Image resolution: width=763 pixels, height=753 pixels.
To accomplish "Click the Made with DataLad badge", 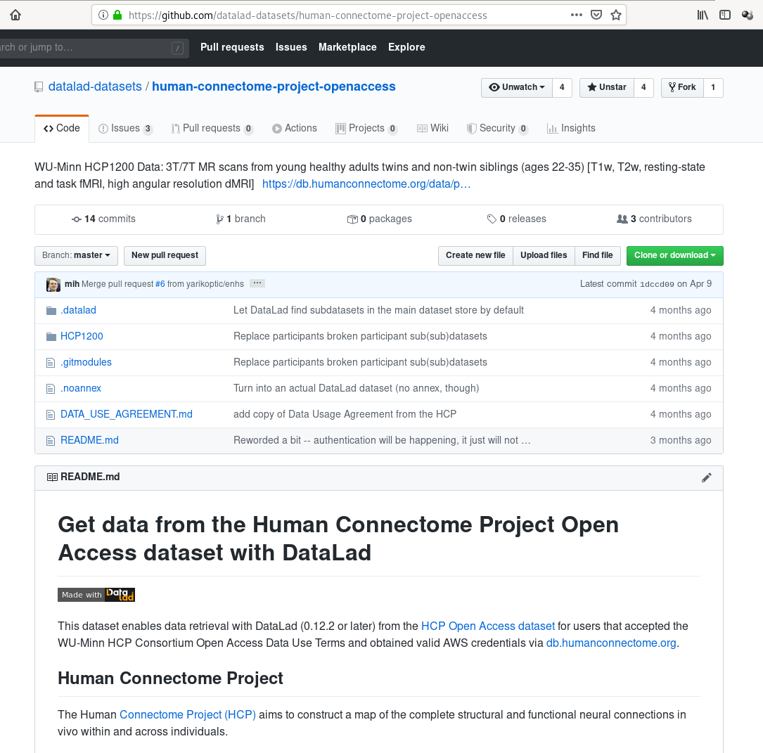I will coord(96,595).
